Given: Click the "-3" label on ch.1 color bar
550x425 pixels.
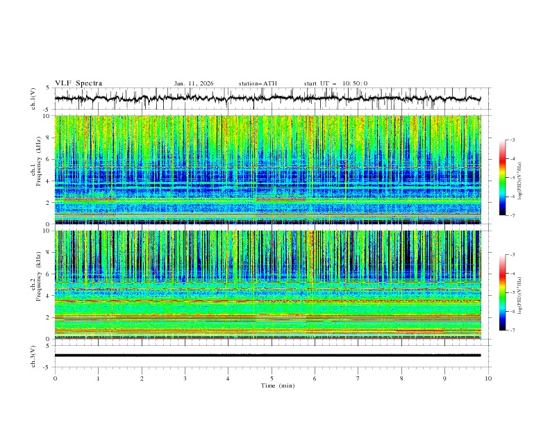Looking at the screenshot, I should coord(512,140).
